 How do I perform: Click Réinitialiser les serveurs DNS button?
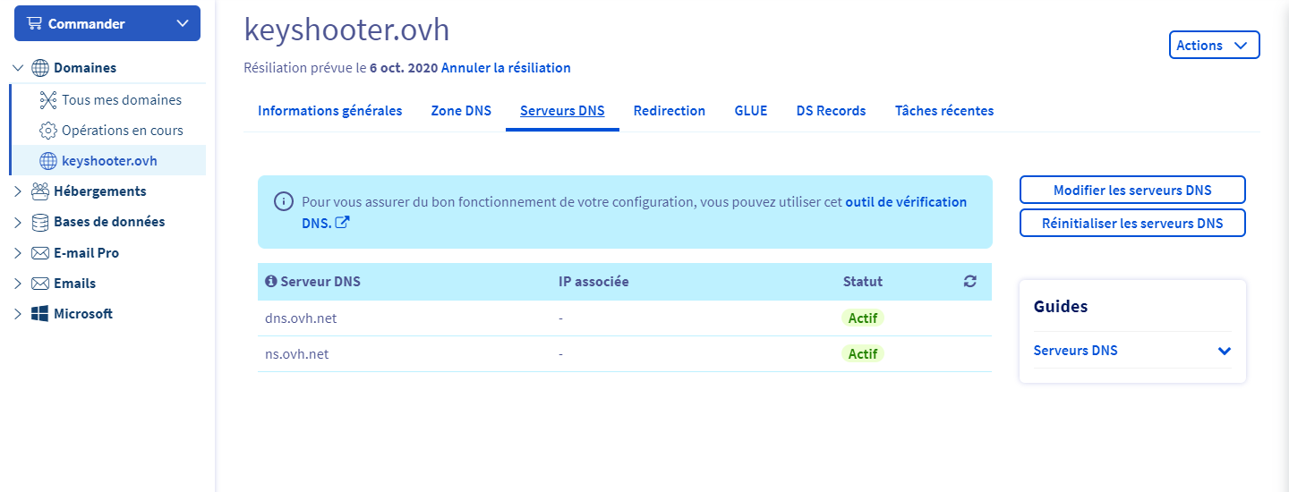pos(1132,223)
